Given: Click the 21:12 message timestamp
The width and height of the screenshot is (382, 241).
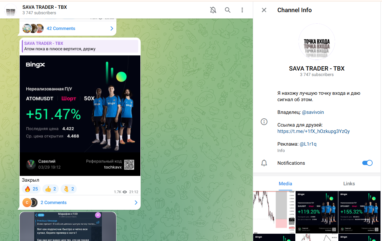Looking at the screenshot, I should (x=134, y=192).
